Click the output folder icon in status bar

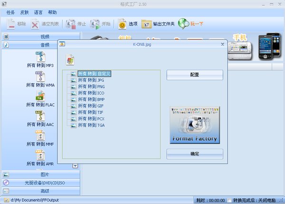pos(6,200)
